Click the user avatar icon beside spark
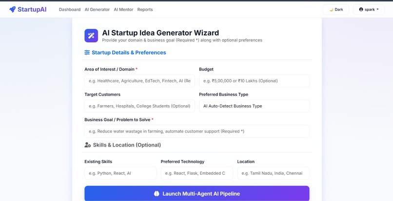The height and width of the screenshot is (201, 393). click(361, 10)
